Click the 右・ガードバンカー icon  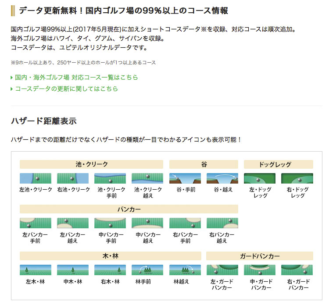click(x=297, y=270)
